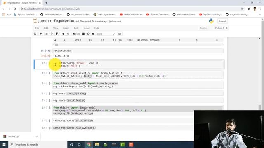Click the Python 3 kernel indicator
The image size is (264, 148).
221,28
